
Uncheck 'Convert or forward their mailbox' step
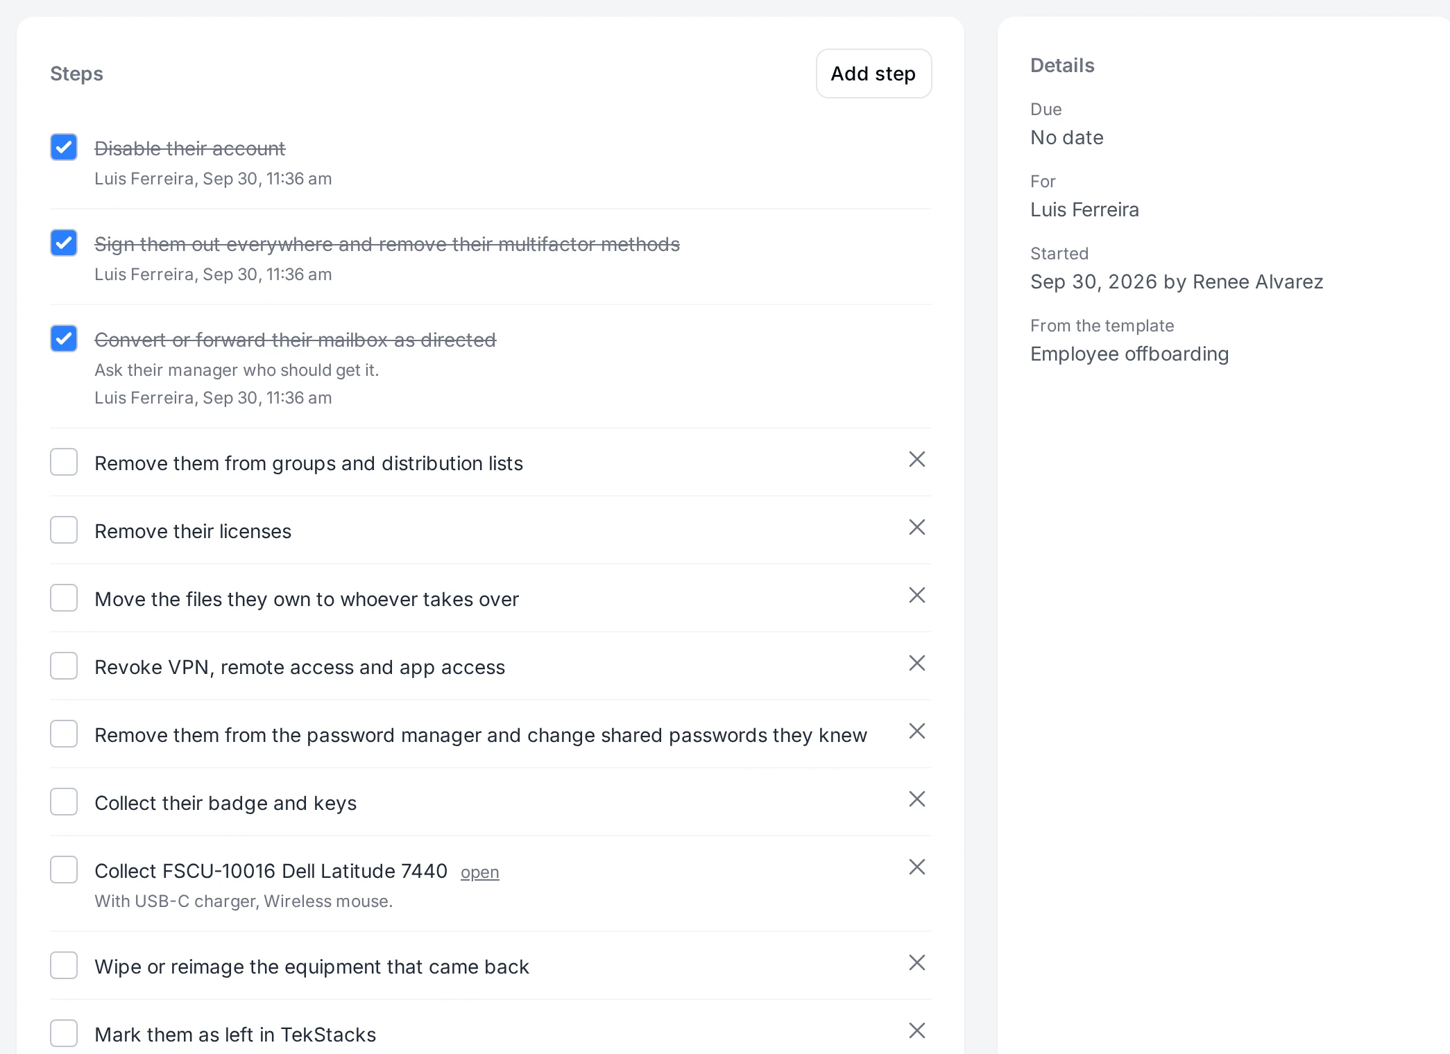tap(64, 338)
